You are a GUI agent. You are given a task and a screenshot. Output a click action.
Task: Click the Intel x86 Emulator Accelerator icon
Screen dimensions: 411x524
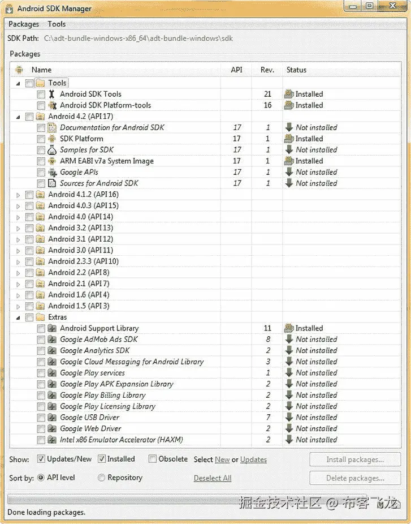[52, 440]
